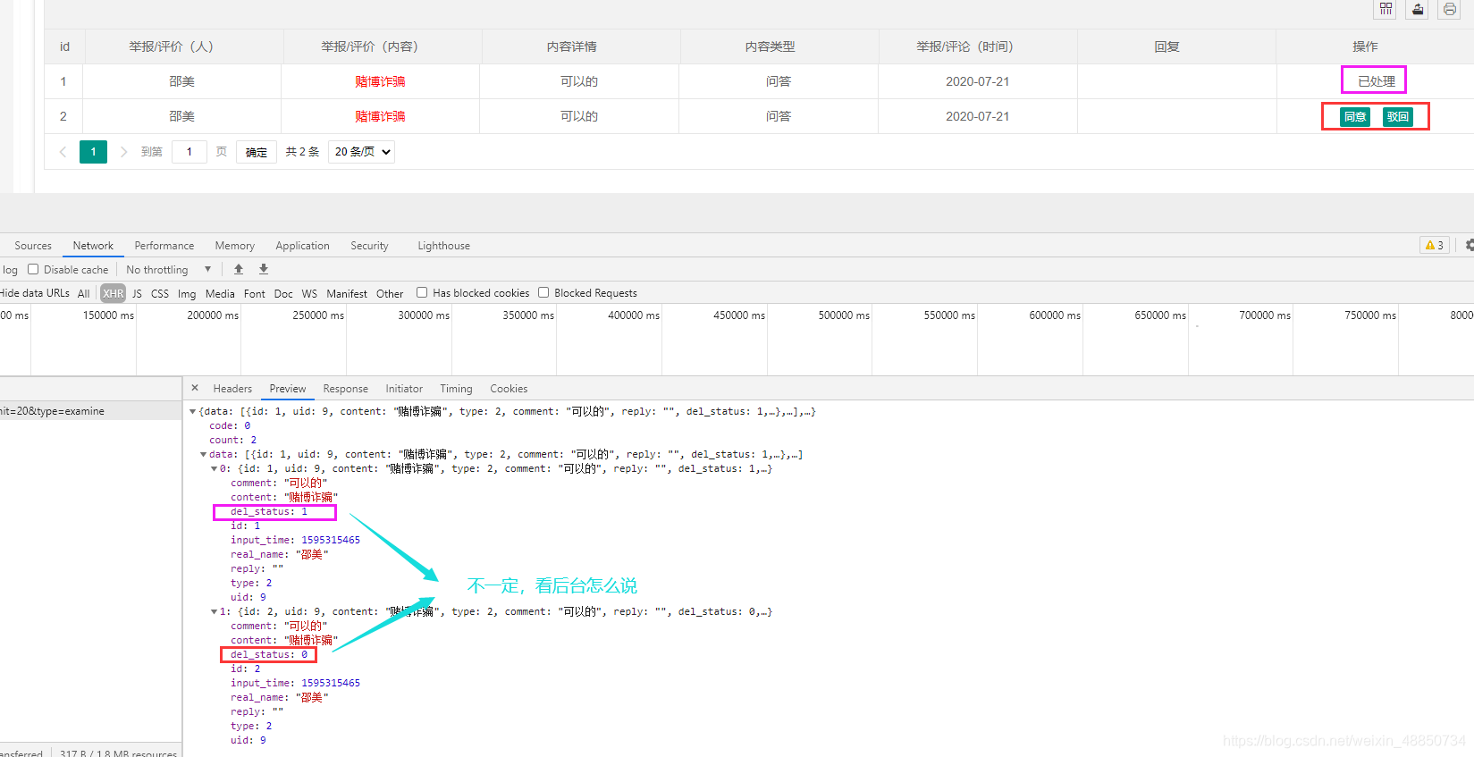Click the 举报/评价（内容）column header
1474x757 pixels.
pos(383,46)
